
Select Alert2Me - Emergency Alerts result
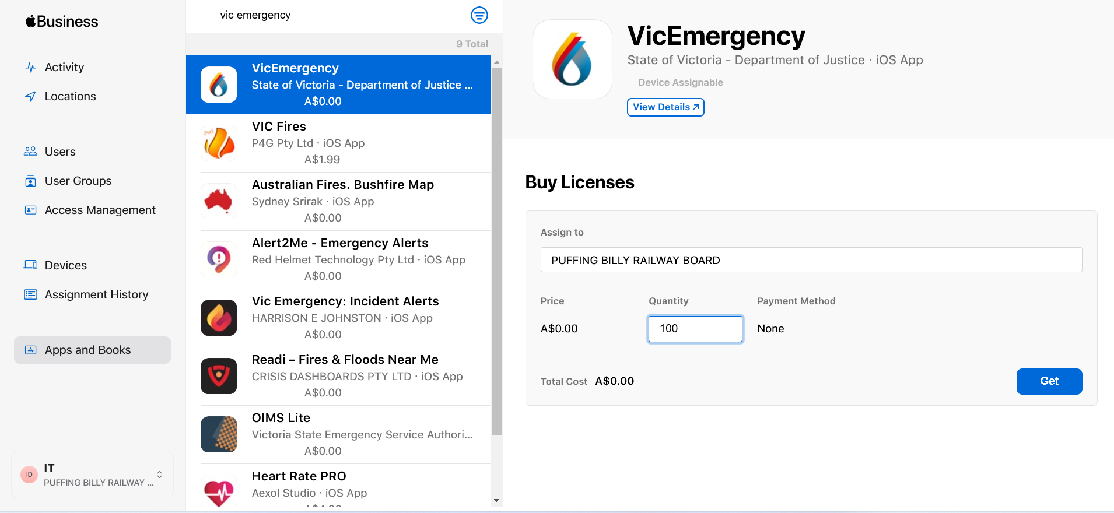[x=338, y=259]
